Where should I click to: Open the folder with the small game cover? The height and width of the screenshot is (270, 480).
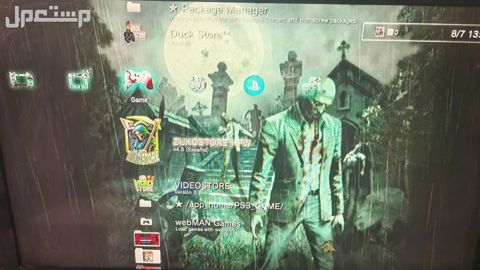[x=148, y=256]
